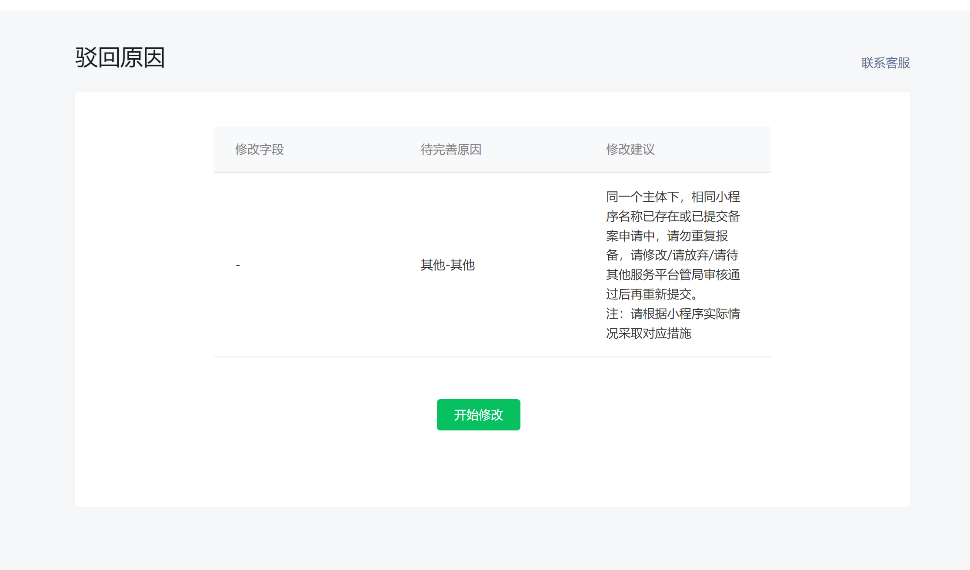
Task: Select the 修改字段 column header
Action: 260,150
